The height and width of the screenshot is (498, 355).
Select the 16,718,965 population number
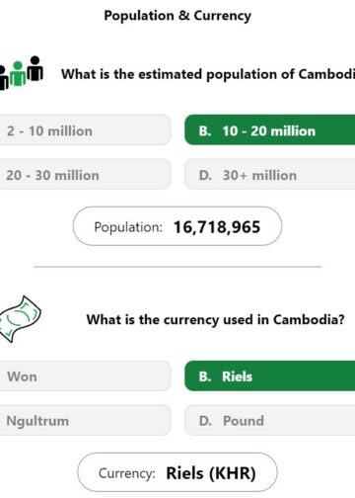pos(217,227)
